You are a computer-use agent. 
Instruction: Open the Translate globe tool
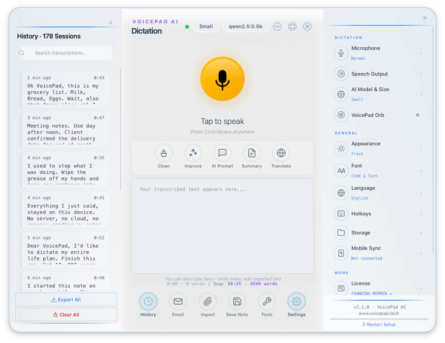(281, 153)
